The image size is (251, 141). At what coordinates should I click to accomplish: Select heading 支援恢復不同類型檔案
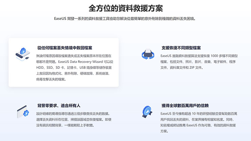[x=181, y=48]
